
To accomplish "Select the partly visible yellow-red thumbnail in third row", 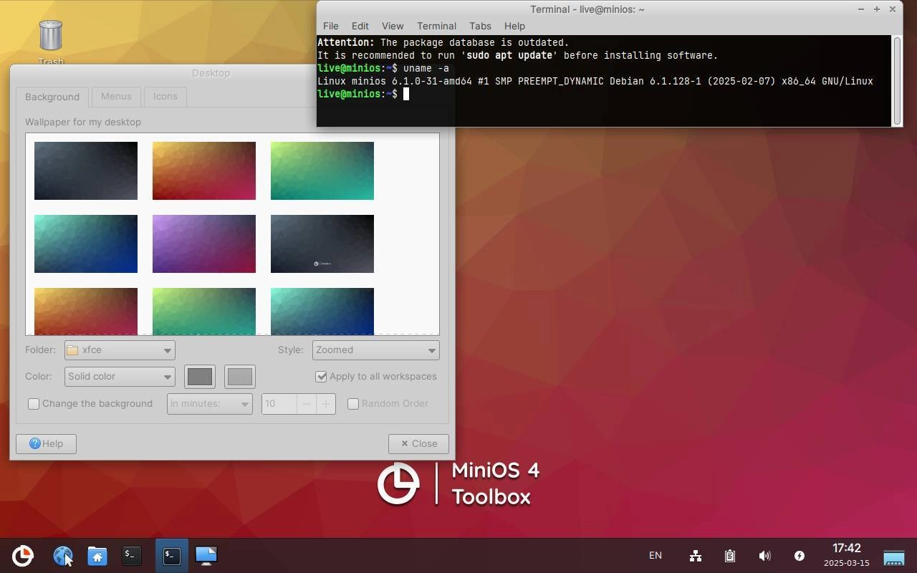I will tap(86, 311).
